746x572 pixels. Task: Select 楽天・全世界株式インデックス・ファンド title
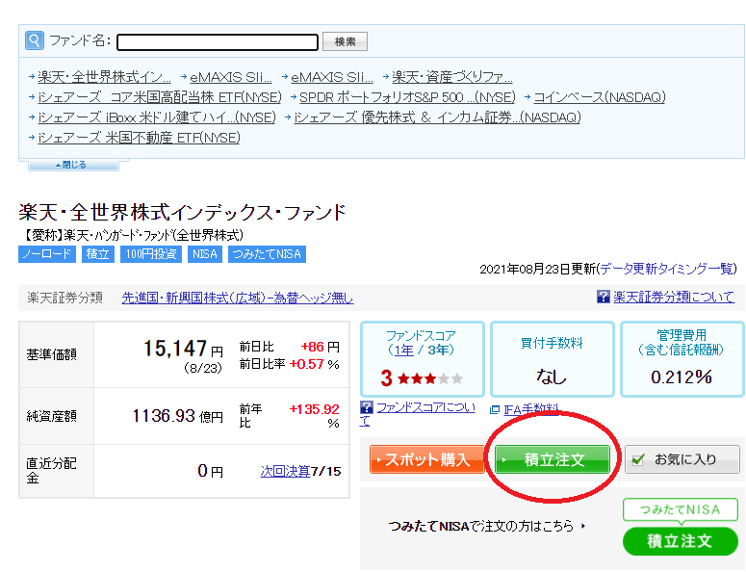[x=183, y=212]
